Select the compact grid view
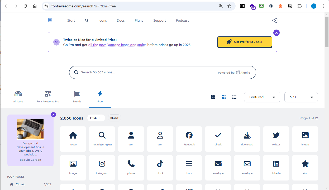 click(224, 97)
